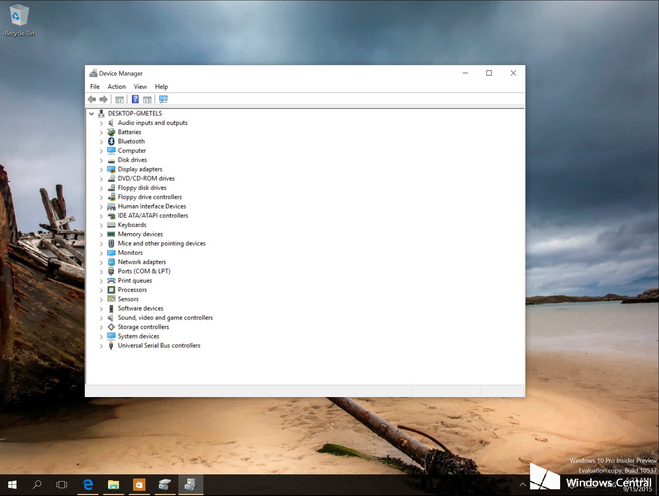The width and height of the screenshot is (659, 496).
Task: Open File Explorer from the taskbar
Action: tap(113, 485)
